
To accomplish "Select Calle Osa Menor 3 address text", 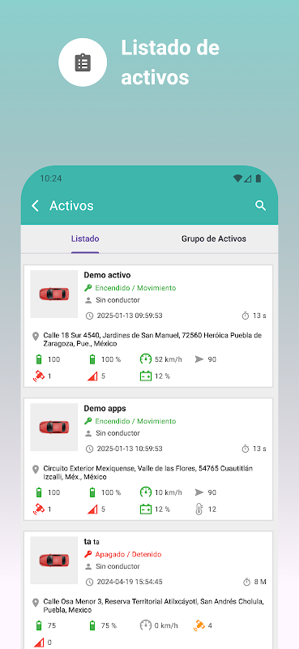I will (153, 606).
